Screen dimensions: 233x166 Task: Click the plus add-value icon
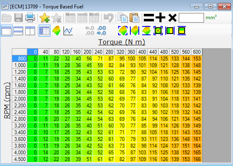(x=161, y=18)
